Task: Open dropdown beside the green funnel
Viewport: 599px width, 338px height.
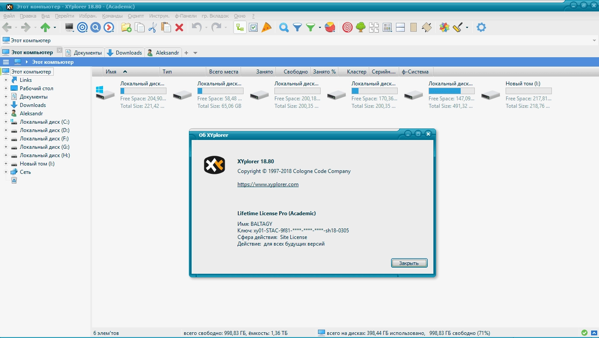Action: click(x=320, y=27)
